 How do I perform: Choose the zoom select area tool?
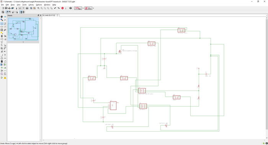51,8
